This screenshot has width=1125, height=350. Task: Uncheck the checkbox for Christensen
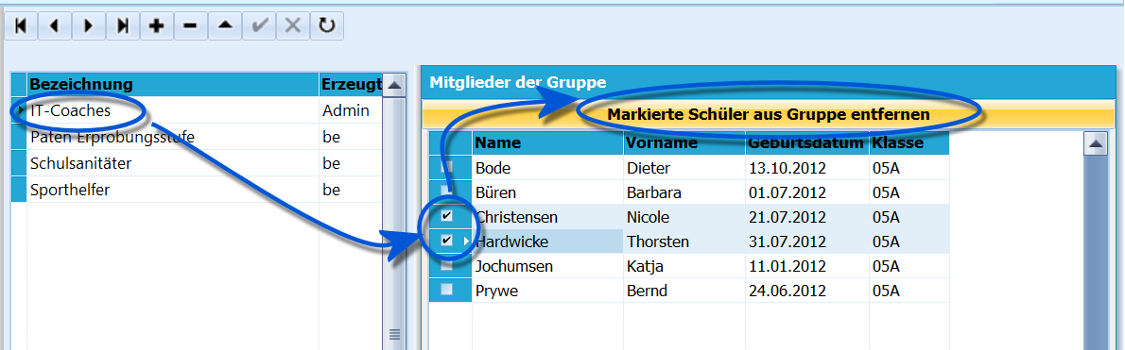447,216
